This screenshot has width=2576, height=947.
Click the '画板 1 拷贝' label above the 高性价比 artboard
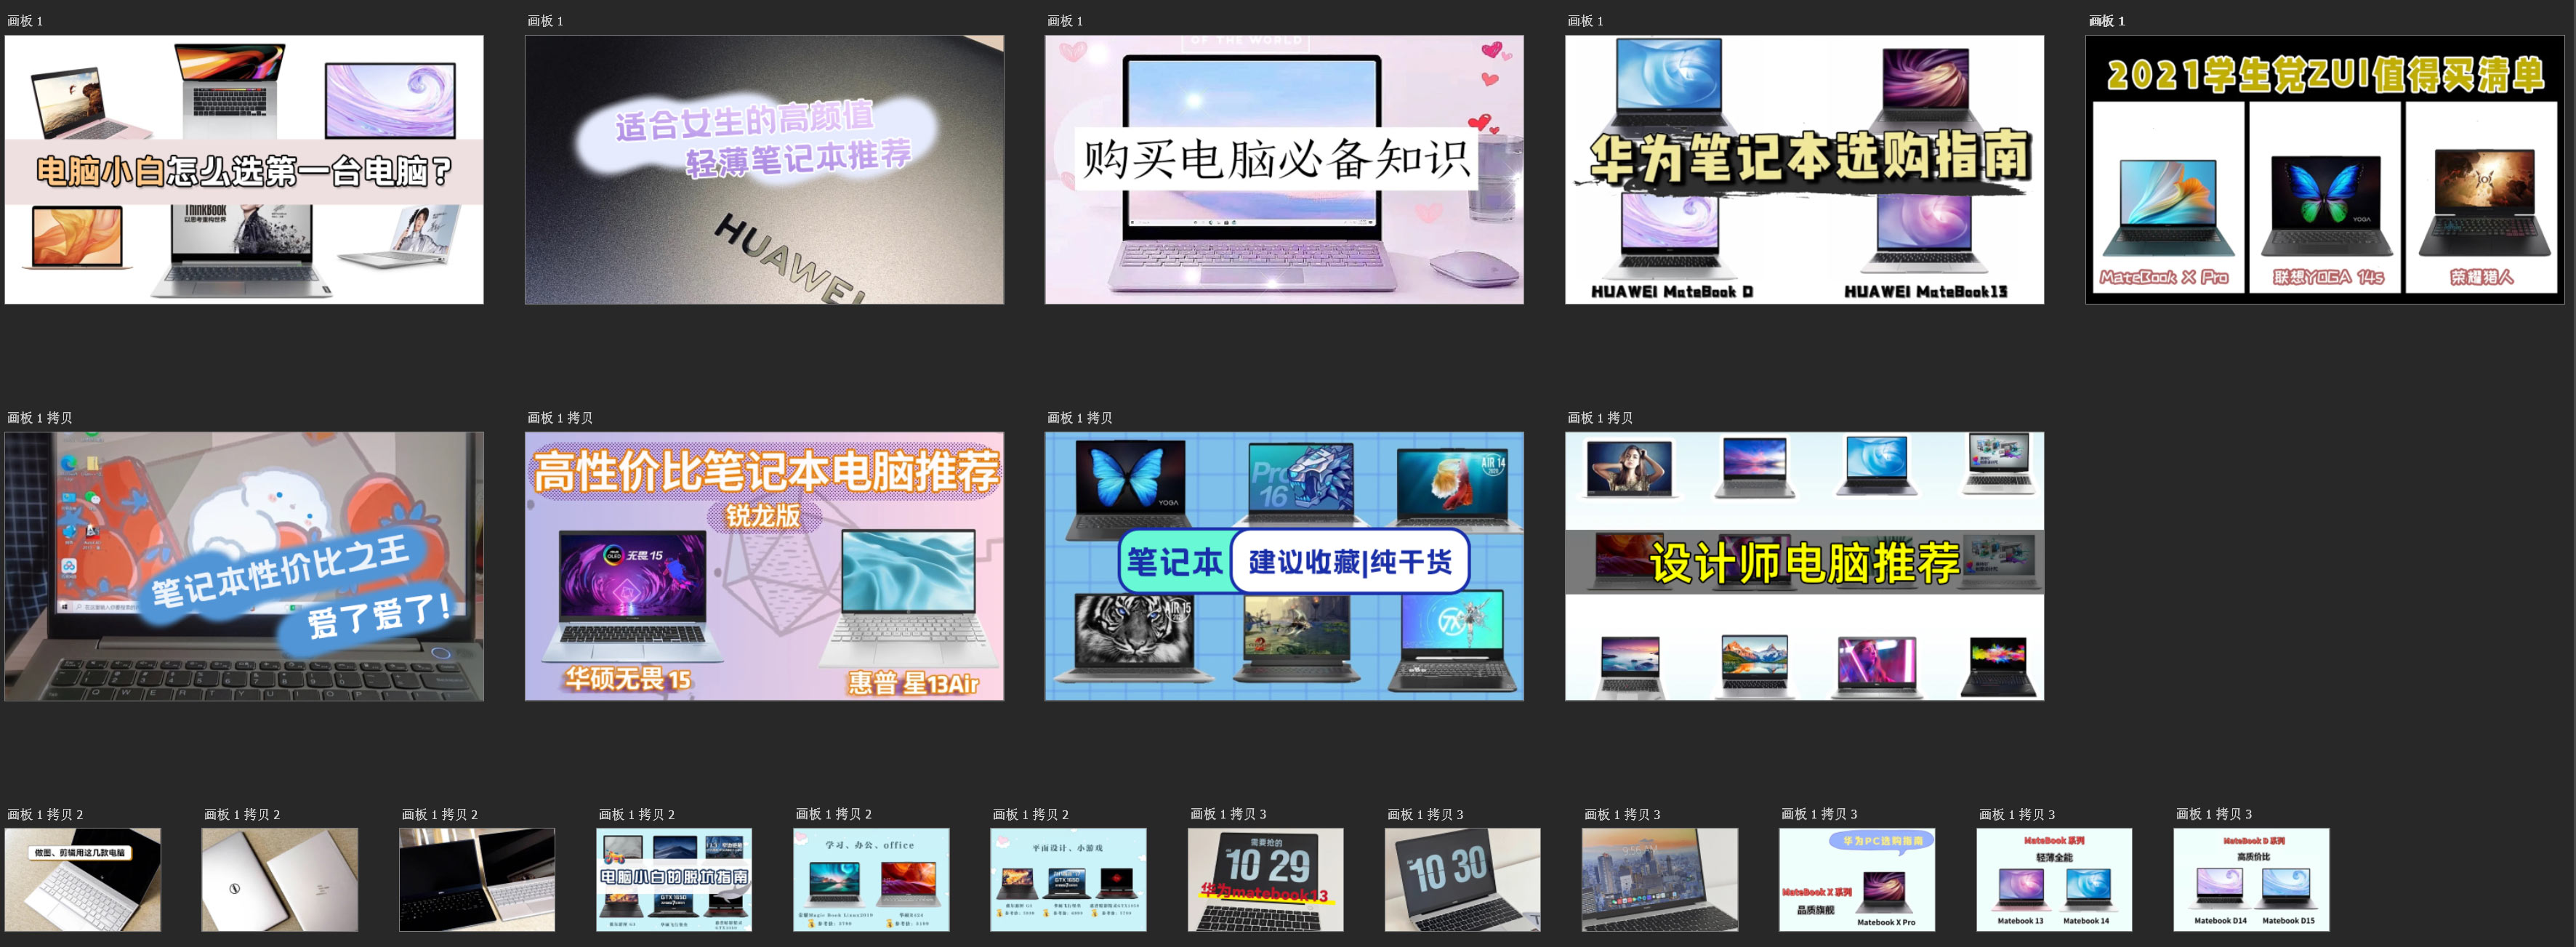pos(560,418)
